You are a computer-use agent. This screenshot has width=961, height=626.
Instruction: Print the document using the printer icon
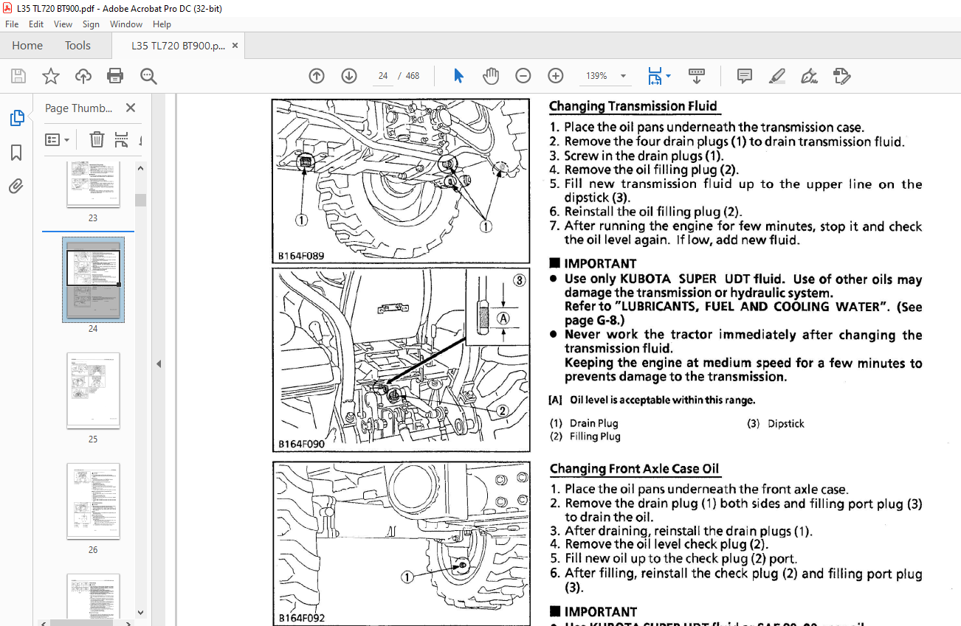(x=115, y=76)
